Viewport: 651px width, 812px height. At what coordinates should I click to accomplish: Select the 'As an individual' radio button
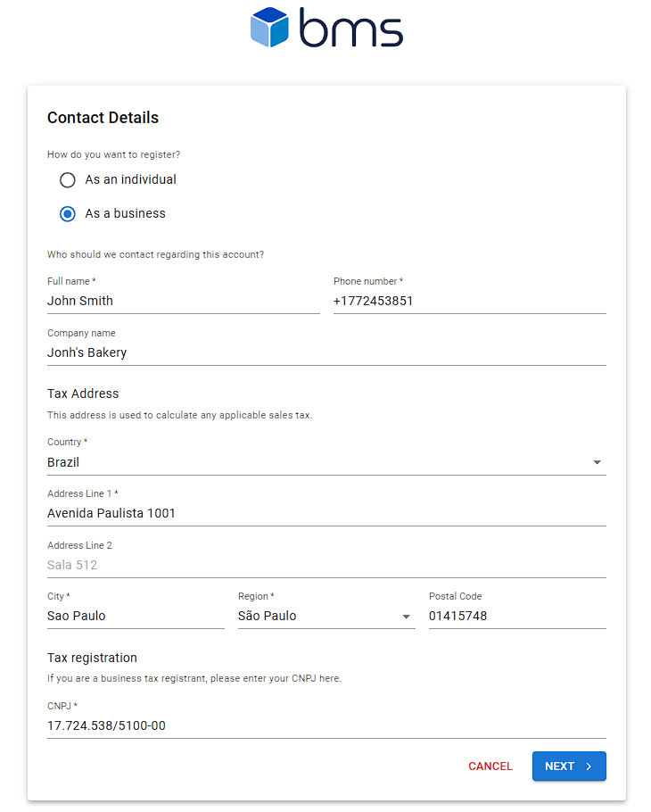pyautogui.click(x=67, y=180)
